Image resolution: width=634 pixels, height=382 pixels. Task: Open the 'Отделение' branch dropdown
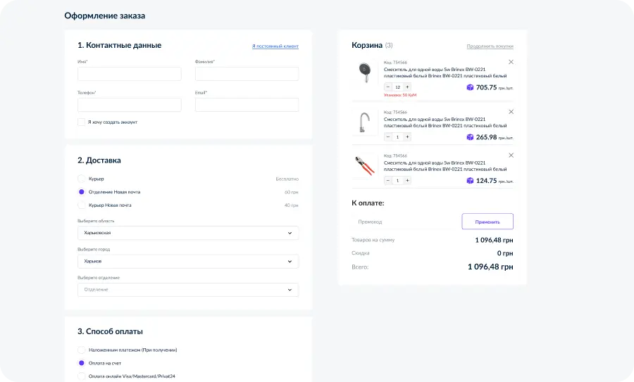188,290
